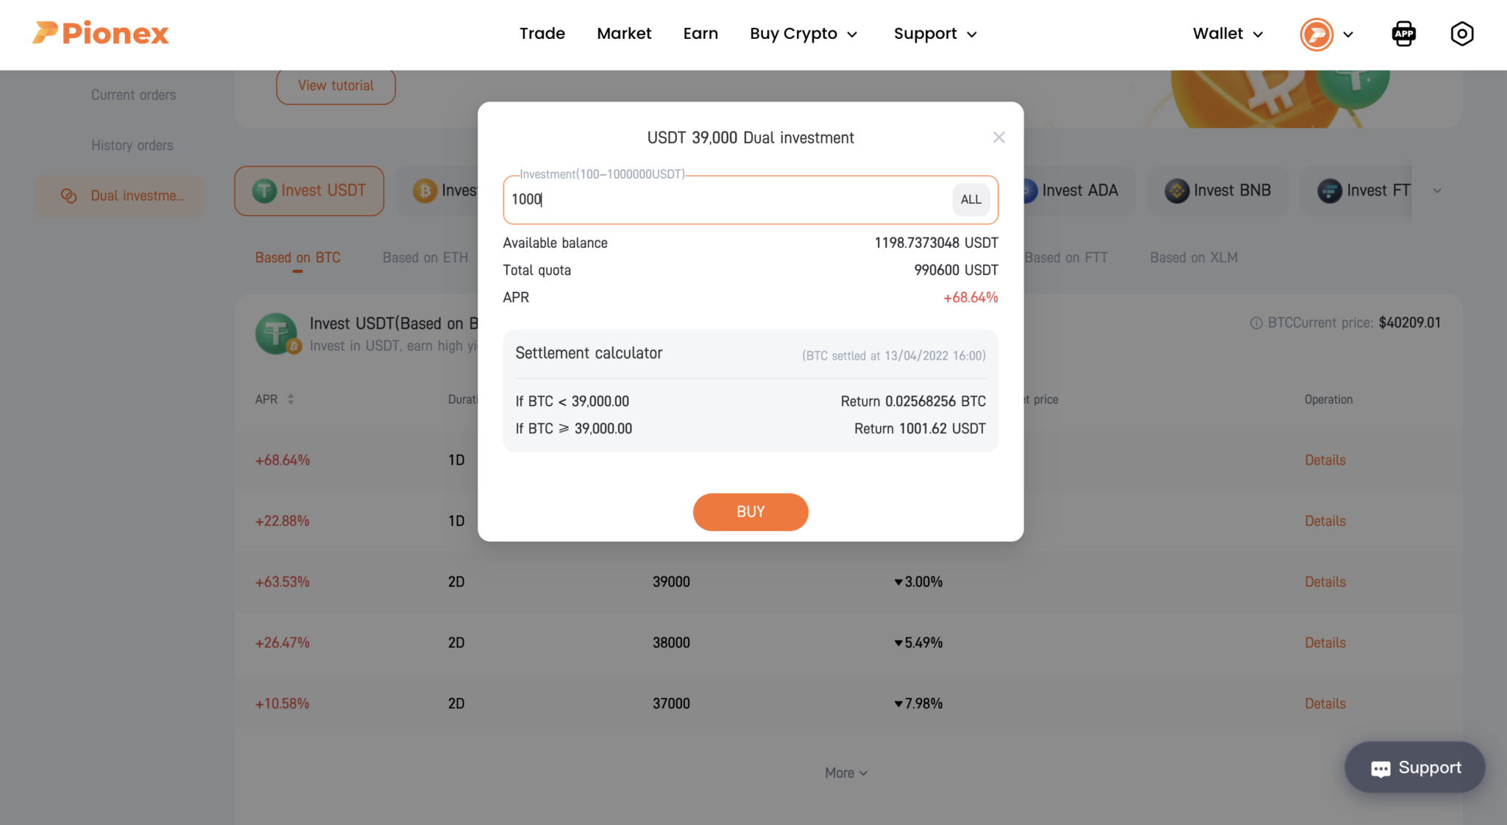Viewport: 1507px width, 825px height.
Task: Open the APP download icon in header
Action: tap(1404, 34)
